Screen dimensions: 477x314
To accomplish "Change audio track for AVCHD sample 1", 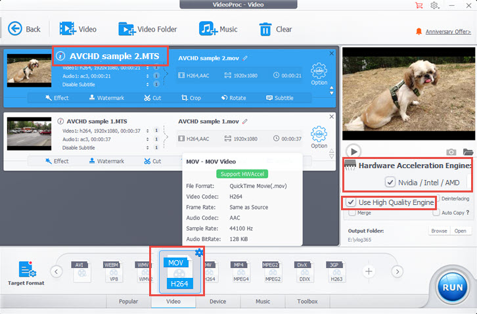I will coord(148,139).
